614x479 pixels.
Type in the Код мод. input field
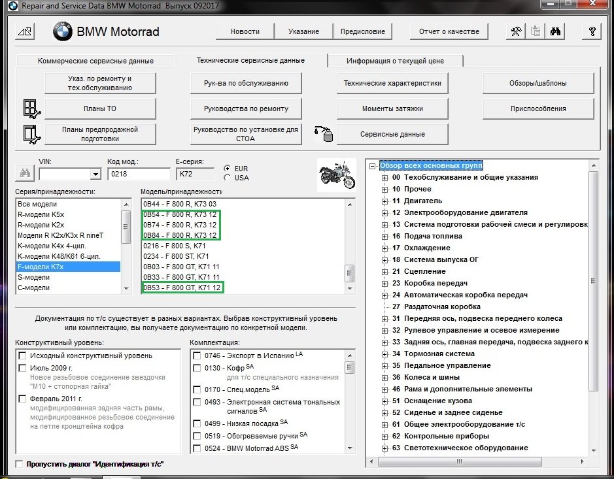[139, 174]
